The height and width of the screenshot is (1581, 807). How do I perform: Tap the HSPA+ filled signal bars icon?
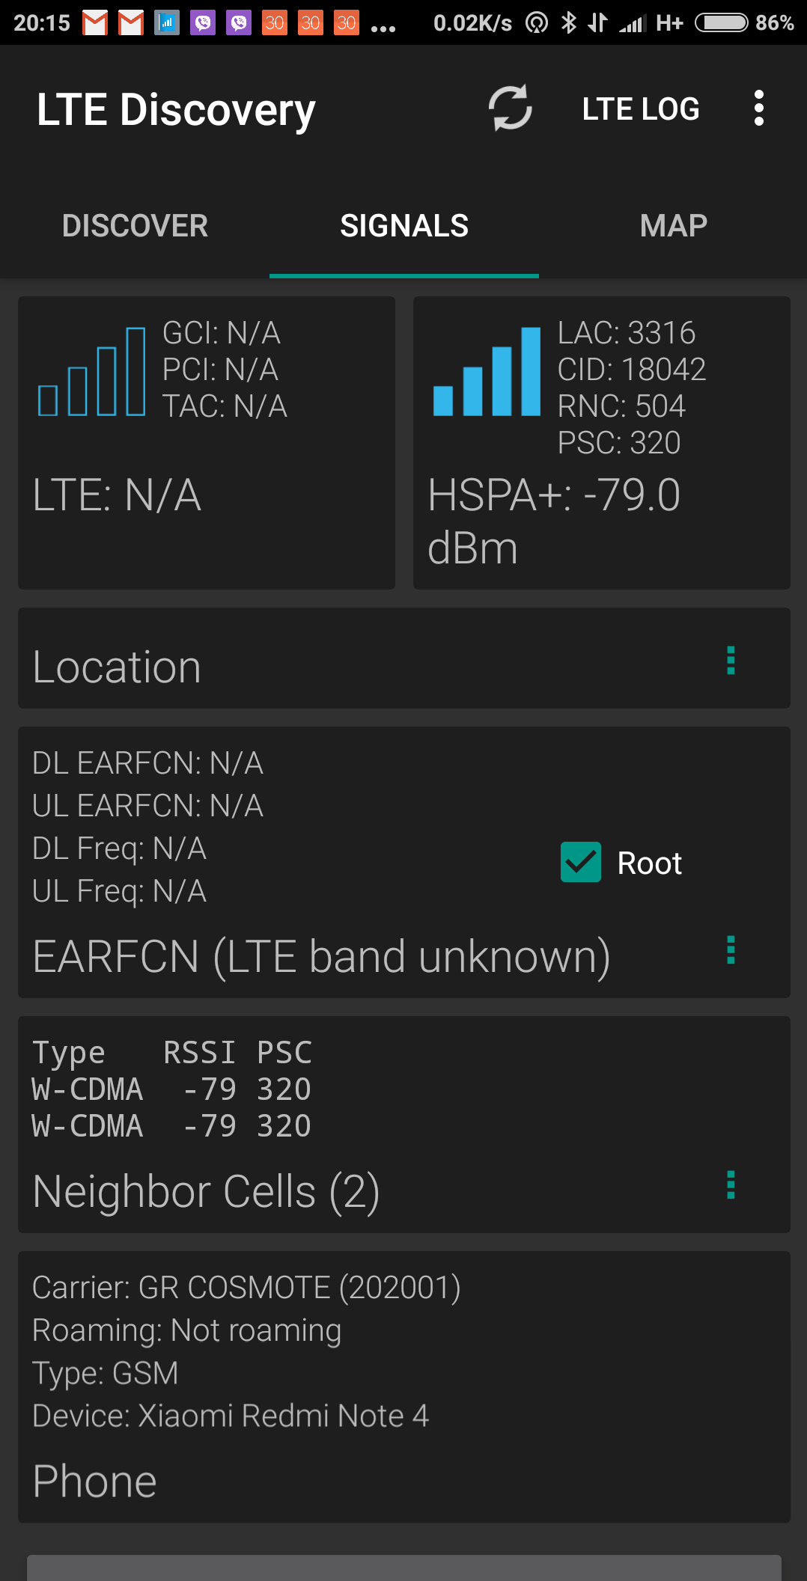point(487,372)
